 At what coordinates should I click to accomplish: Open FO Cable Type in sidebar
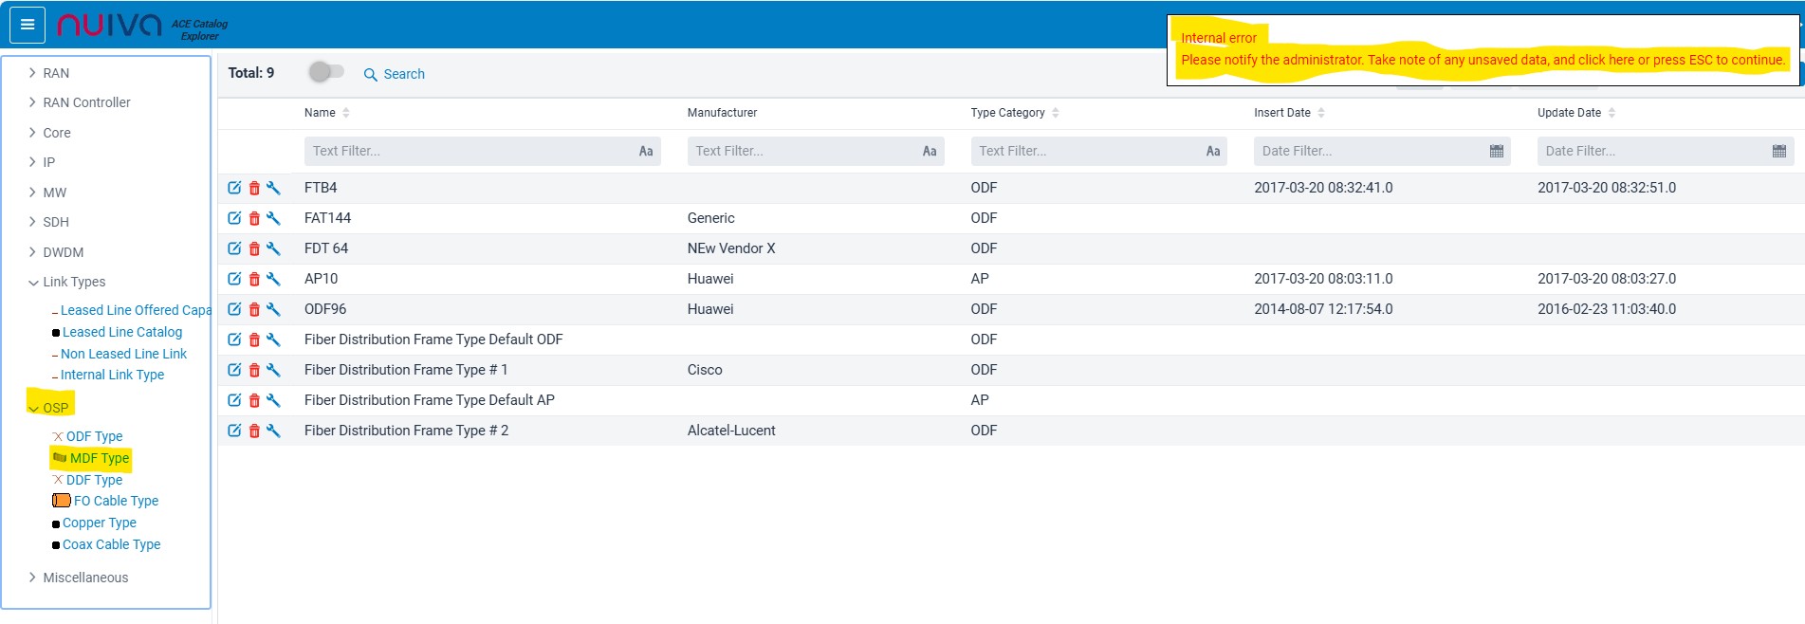coord(116,501)
